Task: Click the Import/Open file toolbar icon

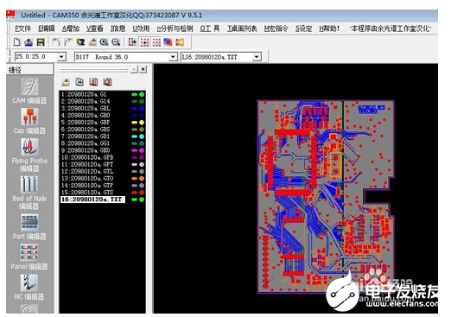Action: 29,42
